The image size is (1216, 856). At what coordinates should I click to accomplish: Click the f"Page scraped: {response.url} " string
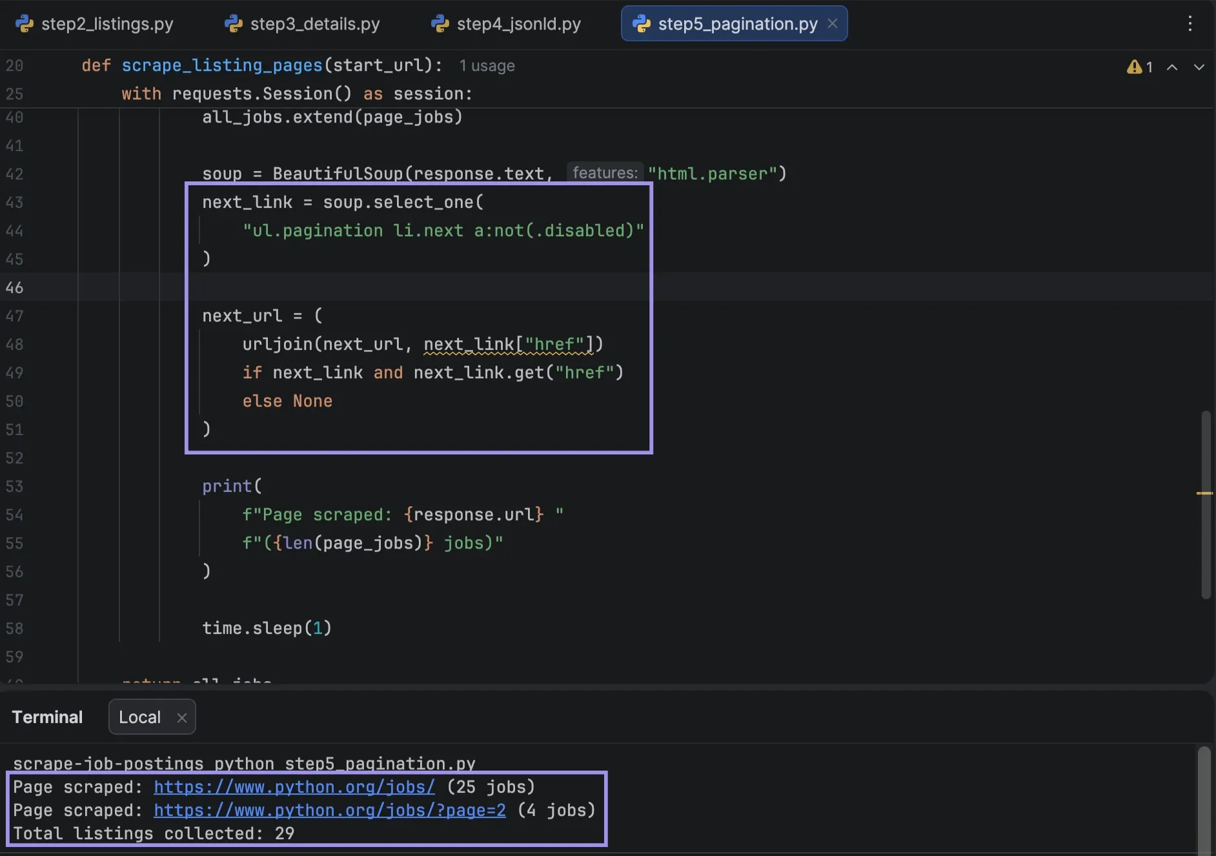(x=403, y=515)
